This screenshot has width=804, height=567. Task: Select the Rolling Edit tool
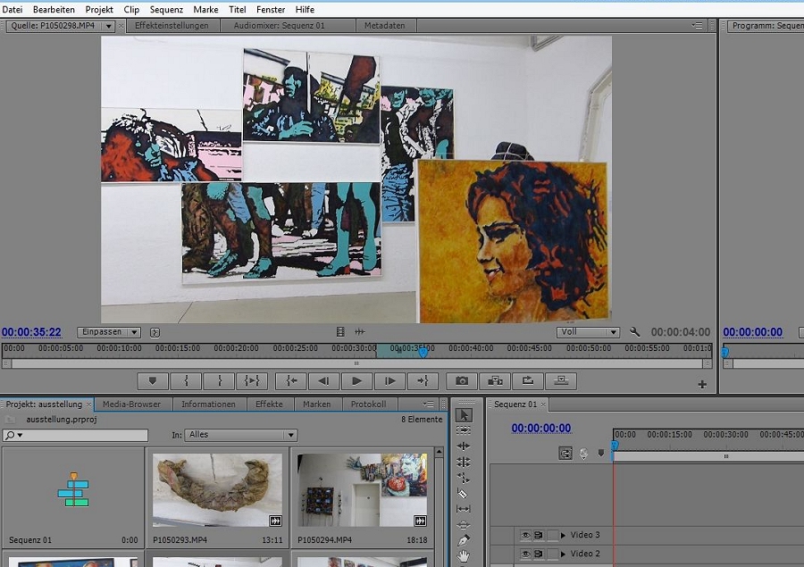pos(464,462)
